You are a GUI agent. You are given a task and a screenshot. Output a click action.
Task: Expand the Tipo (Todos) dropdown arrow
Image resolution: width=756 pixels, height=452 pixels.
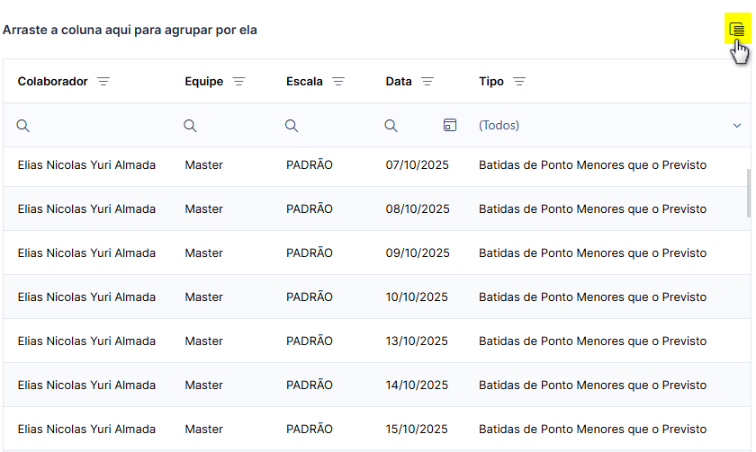click(737, 126)
